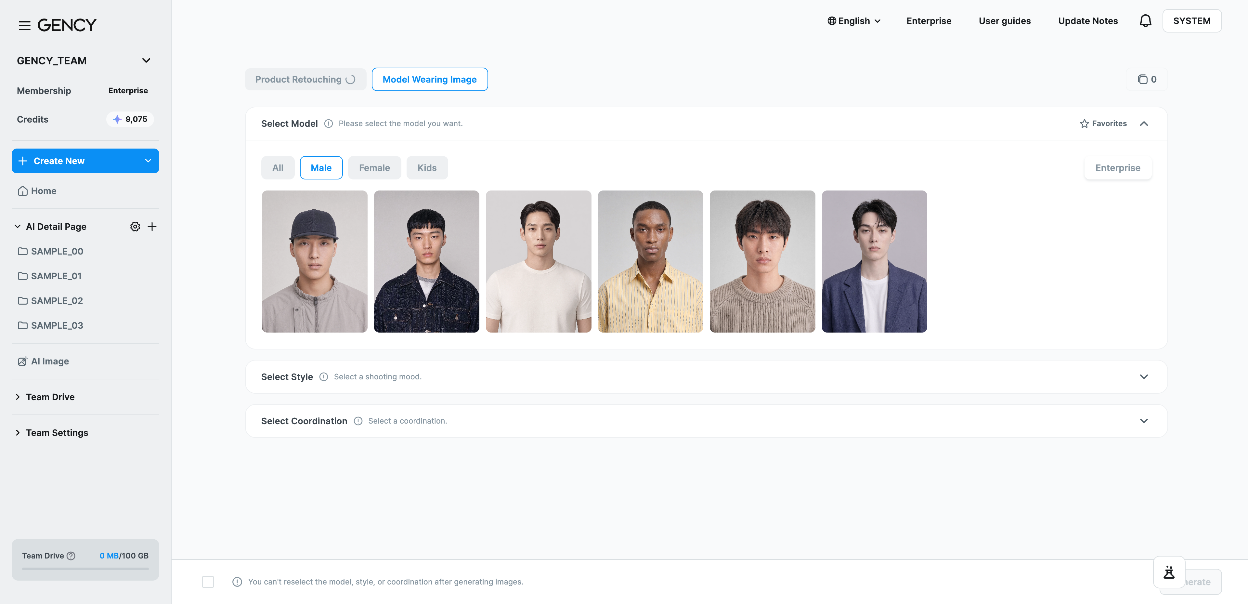Click the SAMPLE_02 folder icon

[x=22, y=301]
